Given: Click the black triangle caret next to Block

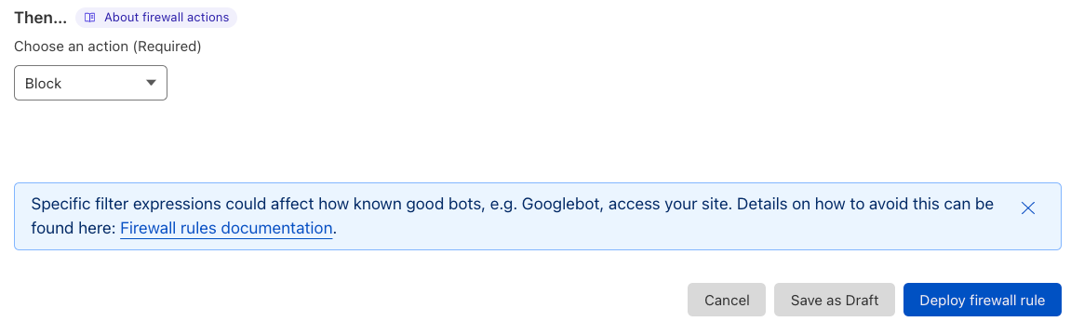Looking at the screenshot, I should click(152, 83).
